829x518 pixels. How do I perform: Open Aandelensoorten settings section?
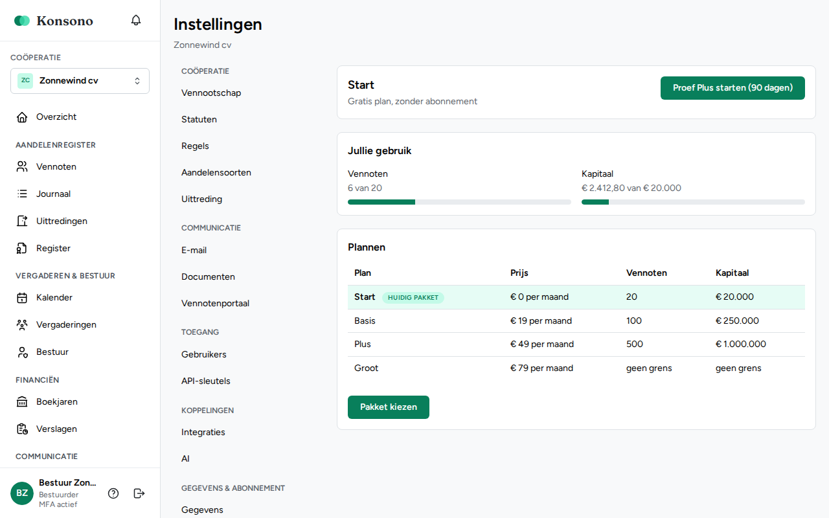click(216, 173)
